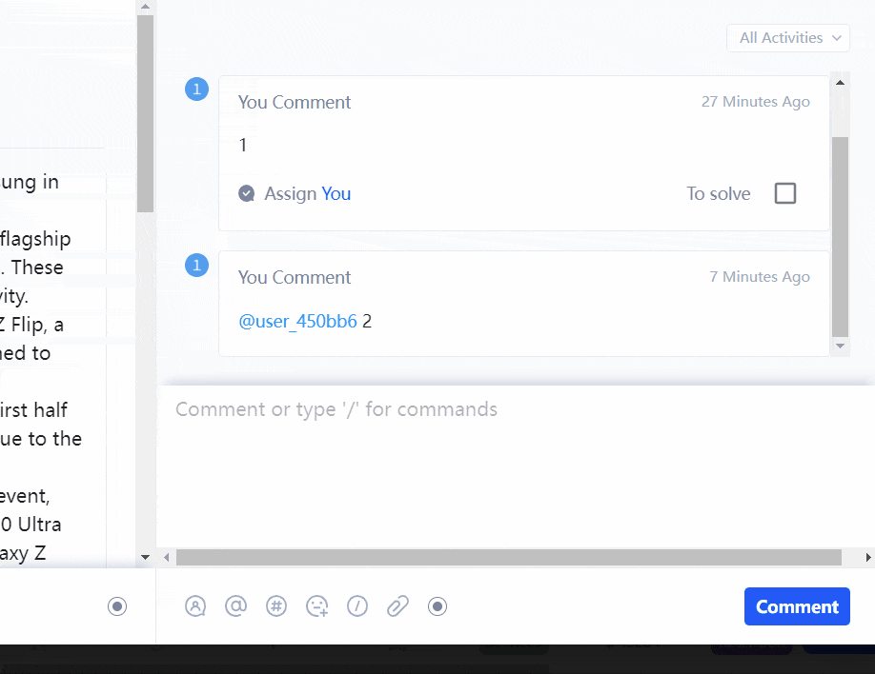Click the user_450bb6 mention link
Viewport: 875px width, 674px height.
click(295, 321)
